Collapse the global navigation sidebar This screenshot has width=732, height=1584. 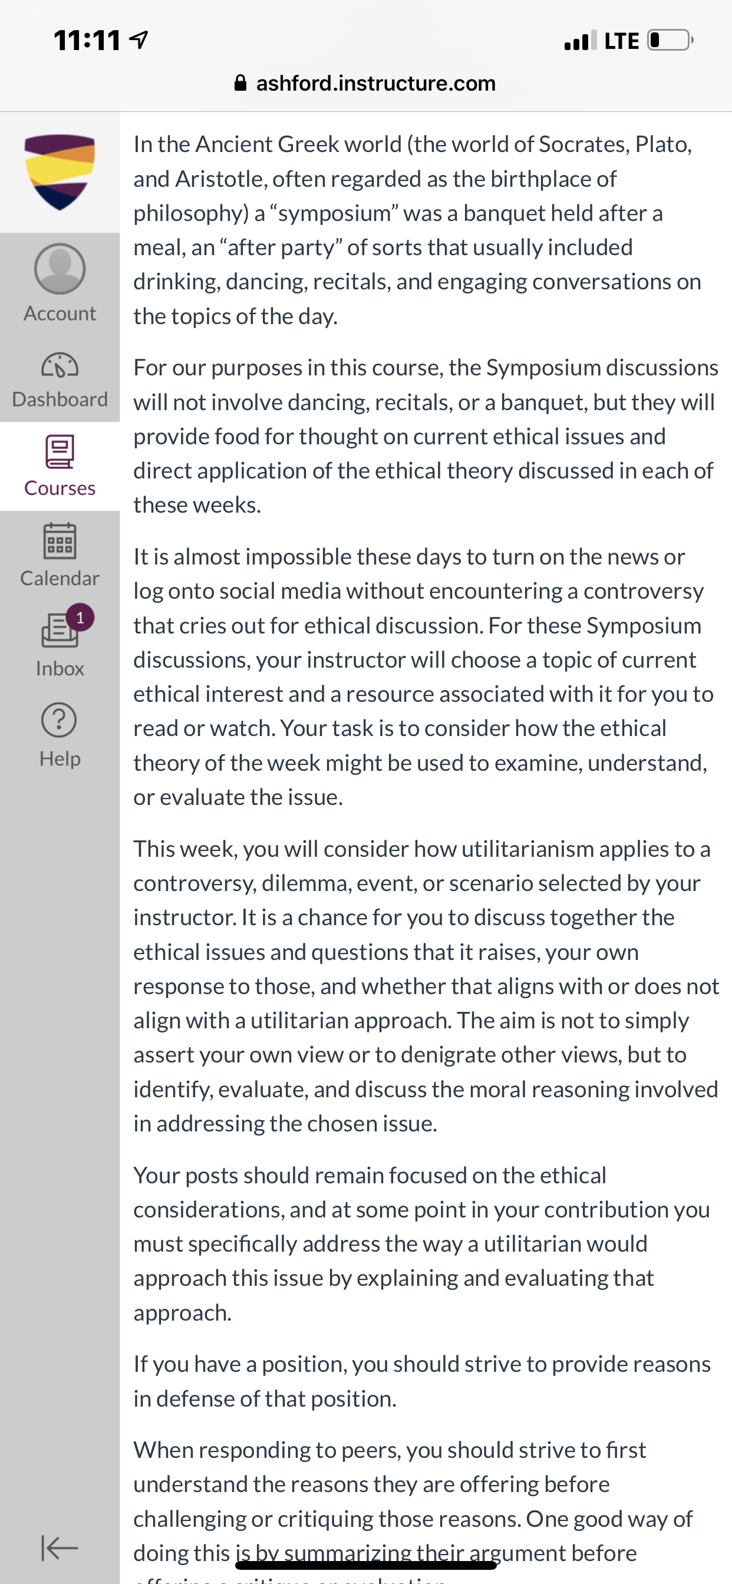pyautogui.click(x=60, y=1547)
